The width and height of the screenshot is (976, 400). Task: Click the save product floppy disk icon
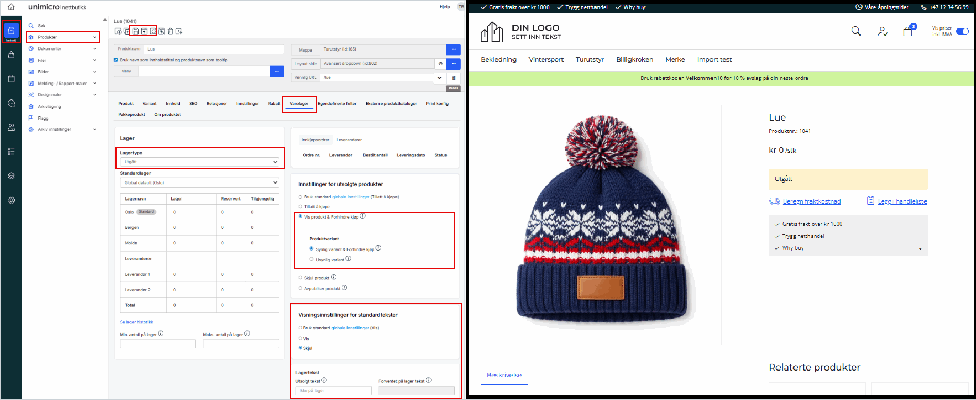(136, 31)
